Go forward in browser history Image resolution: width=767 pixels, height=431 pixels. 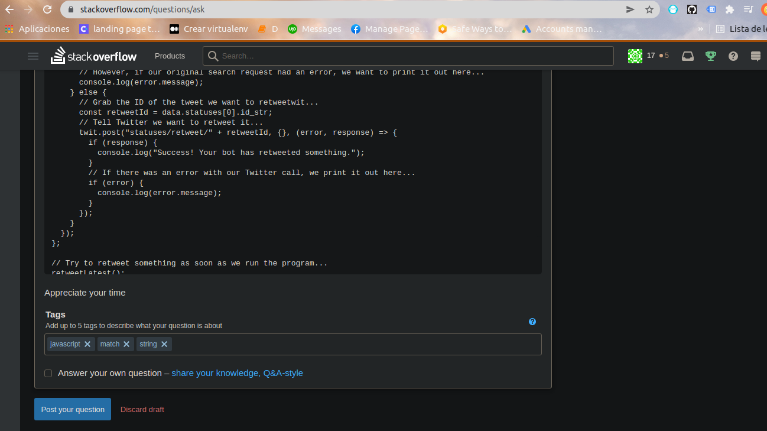[28, 9]
